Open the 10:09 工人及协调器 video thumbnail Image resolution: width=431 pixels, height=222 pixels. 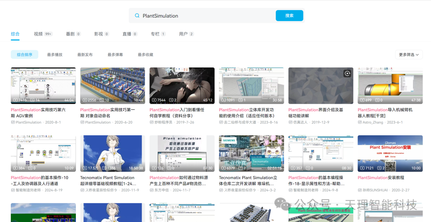coord(43,153)
